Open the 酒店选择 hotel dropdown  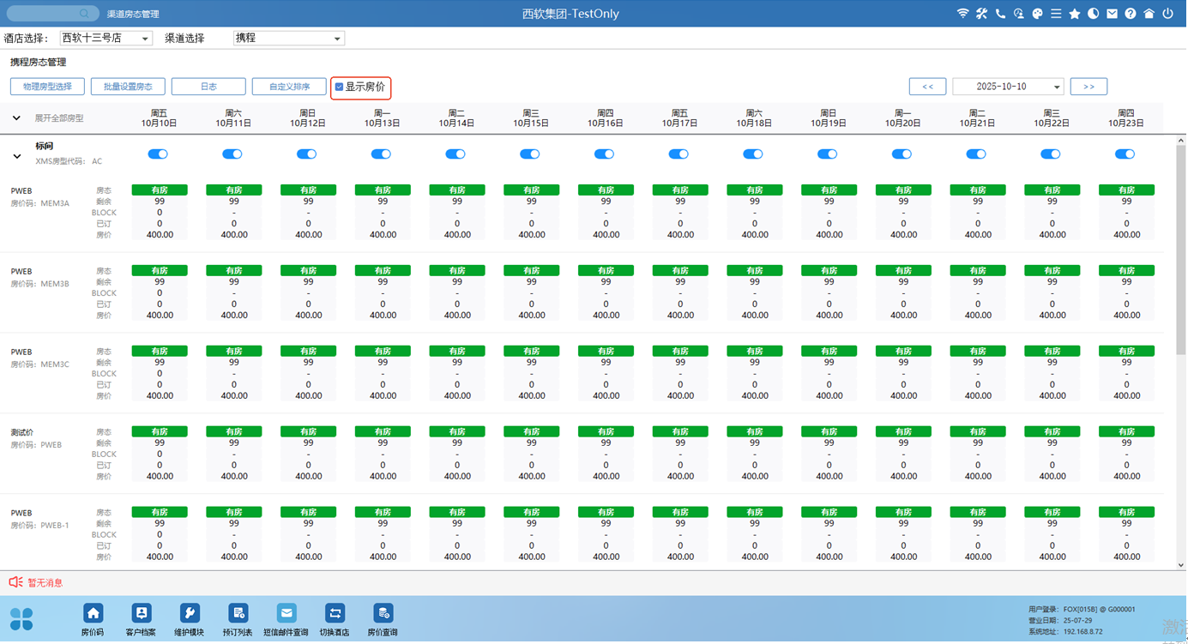pyautogui.click(x=106, y=39)
